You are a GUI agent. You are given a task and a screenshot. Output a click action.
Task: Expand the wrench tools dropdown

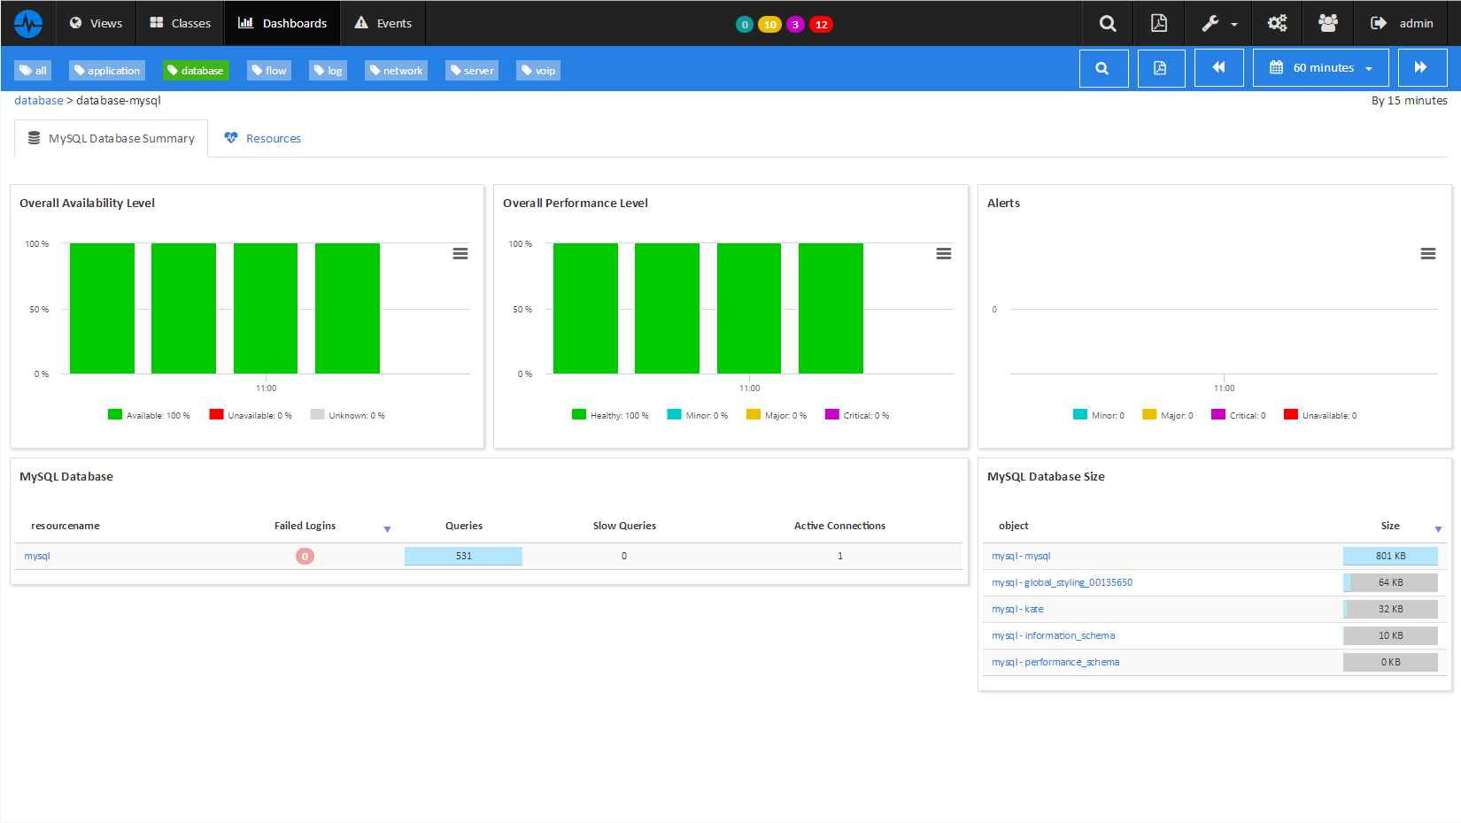point(1218,23)
